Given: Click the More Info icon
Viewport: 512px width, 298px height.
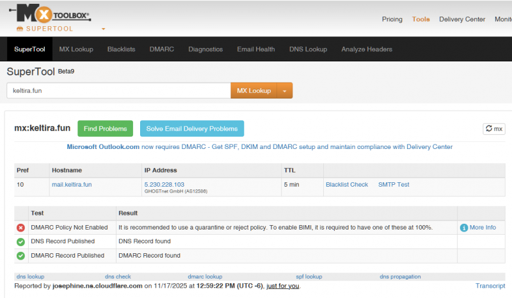Looking at the screenshot, I should (464, 228).
